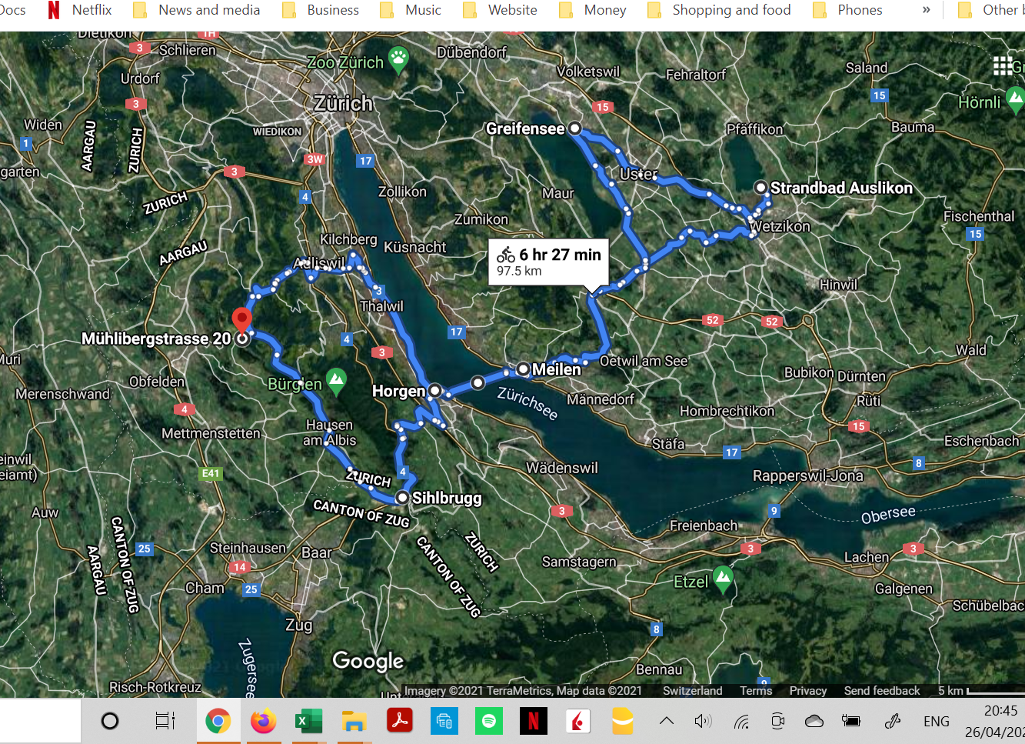
Task: Click the Switzerland link in map footer
Action: click(x=692, y=691)
